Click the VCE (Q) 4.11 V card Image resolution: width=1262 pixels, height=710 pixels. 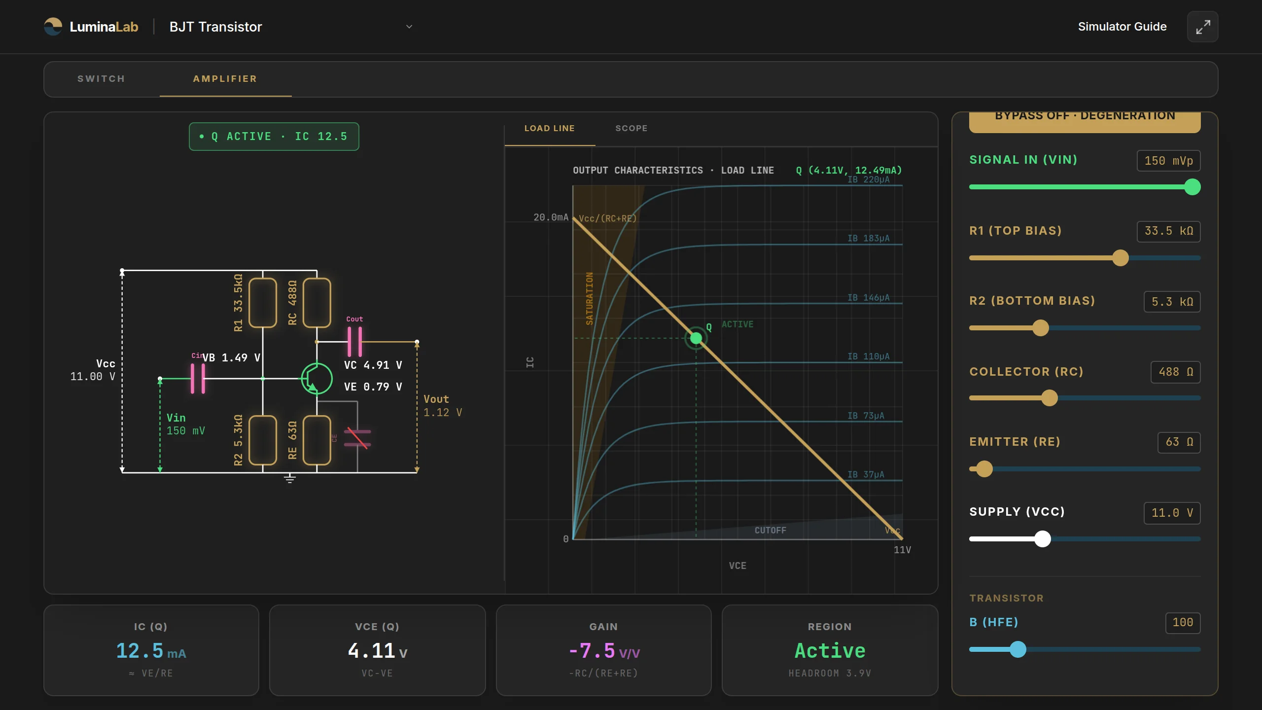point(377,650)
